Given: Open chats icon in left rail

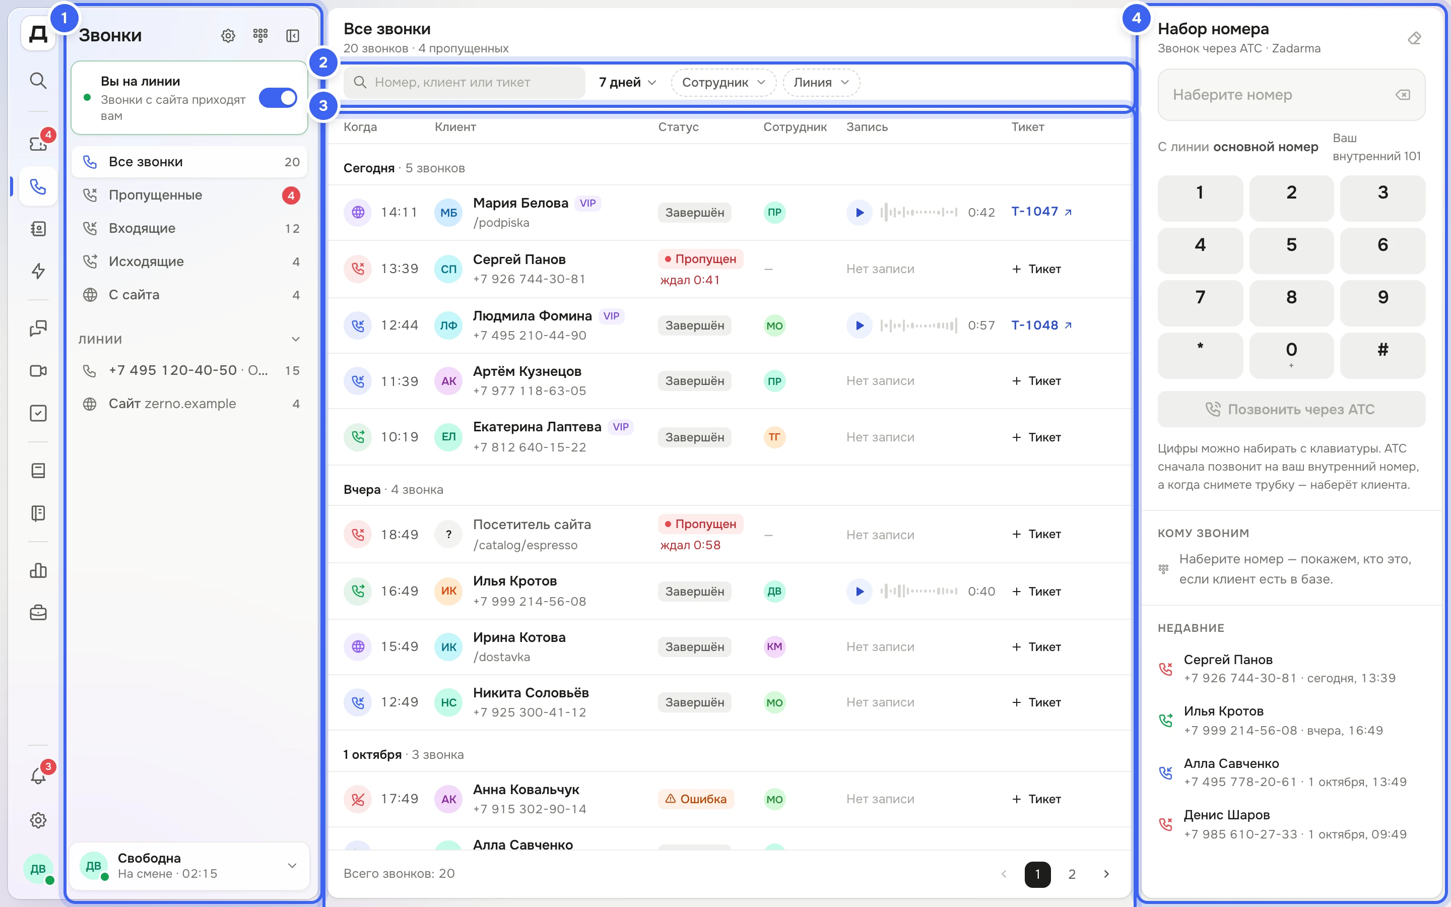Looking at the screenshot, I should 38,328.
